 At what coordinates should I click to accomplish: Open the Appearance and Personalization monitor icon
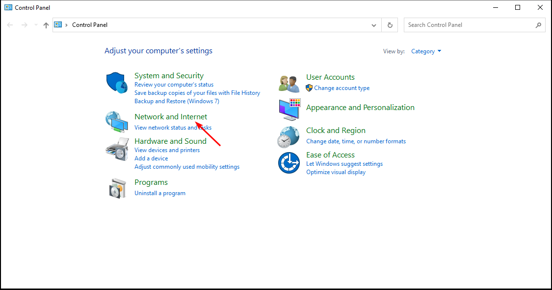pos(289,110)
